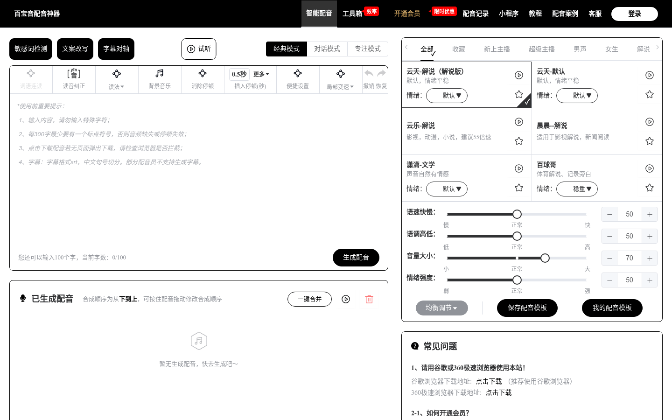This screenshot has width=672, height=420.
Task: Click the 一键合并 merge button
Action: (309, 299)
